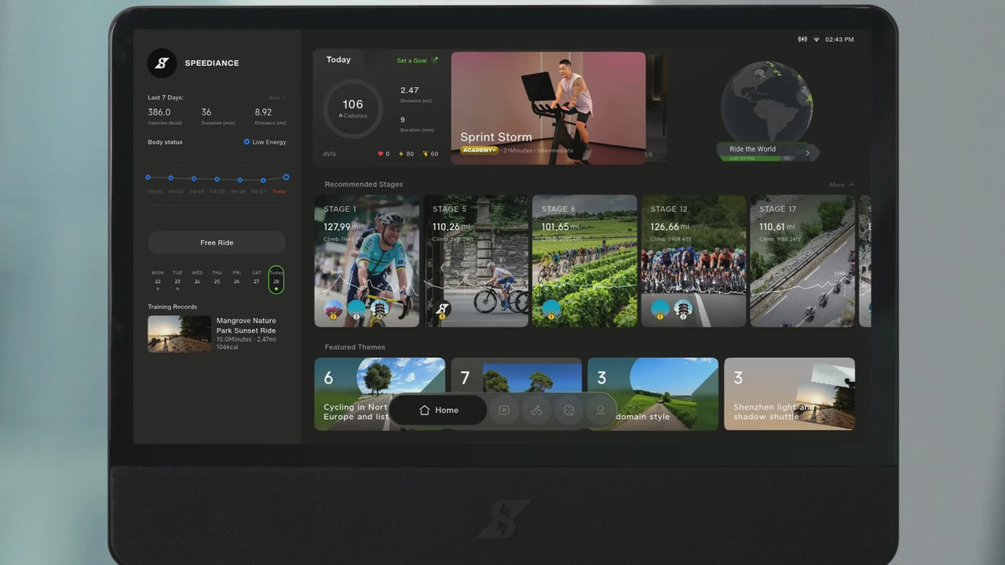Image resolution: width=1005 pixels, height=565 pixels.
Task: Click the pencil icon beside Set a Goal
Action: click(x=435, y=60)
